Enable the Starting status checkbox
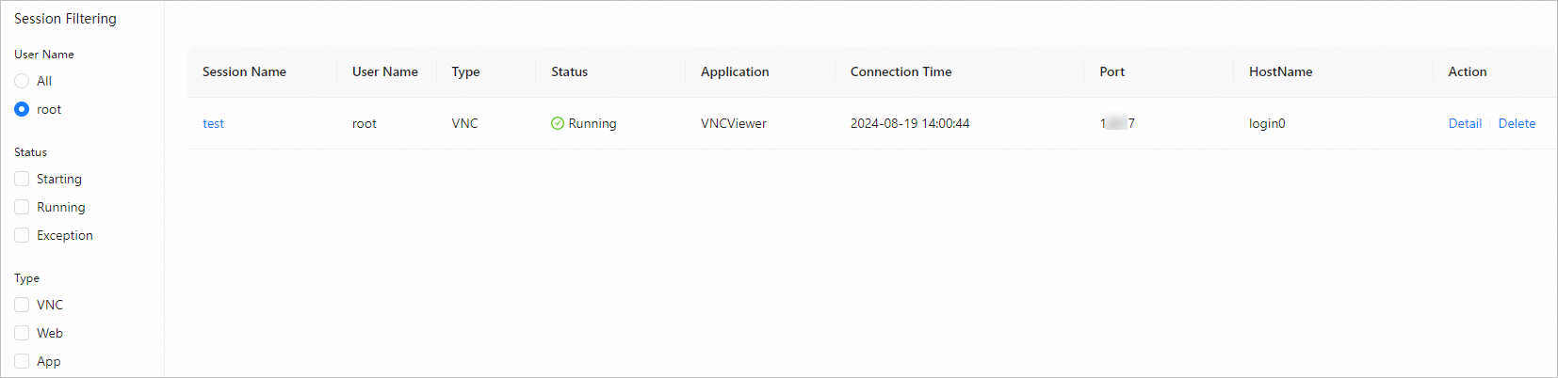This screenshot has width=1558, height=378. 22,179
